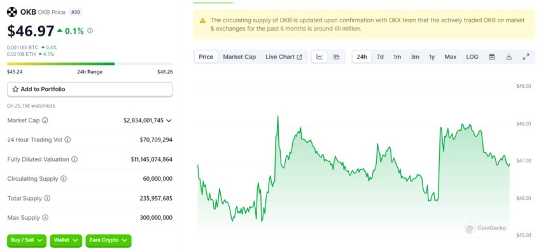
Task: Switch to the Price chart tab
Action: click(x=206, y=57)
